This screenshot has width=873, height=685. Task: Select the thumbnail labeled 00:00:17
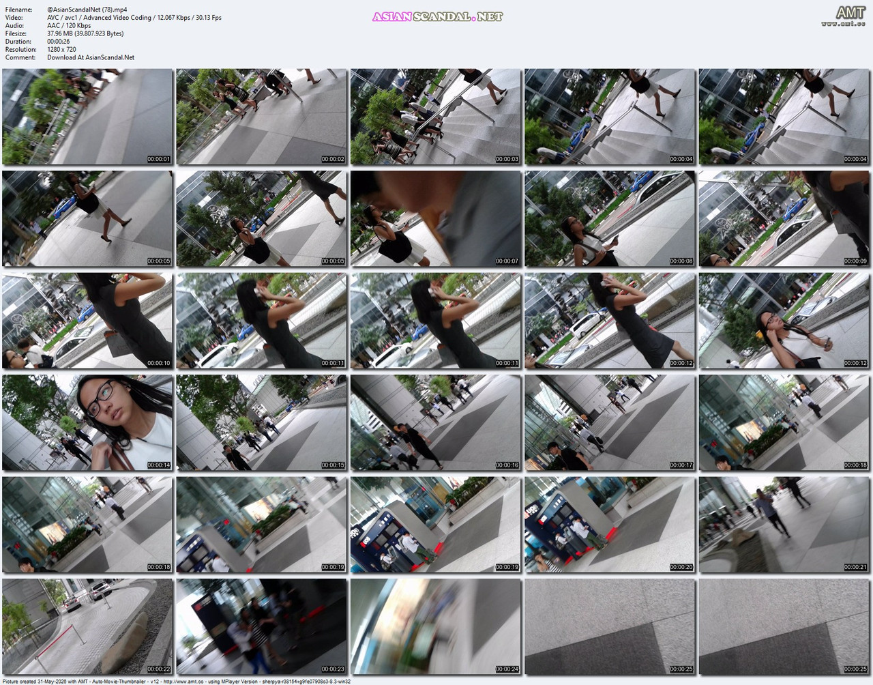click(610, 423)
